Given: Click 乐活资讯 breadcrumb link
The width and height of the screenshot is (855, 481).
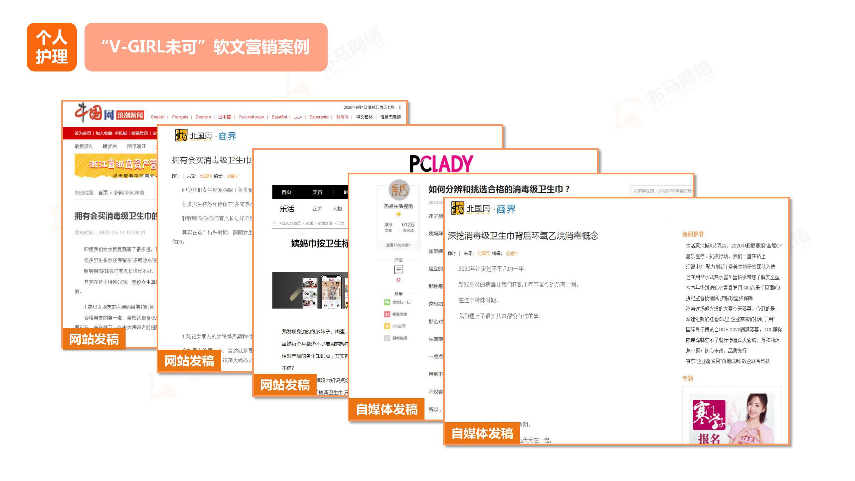Looking at the screenshot, I should (x=325, y=223).
